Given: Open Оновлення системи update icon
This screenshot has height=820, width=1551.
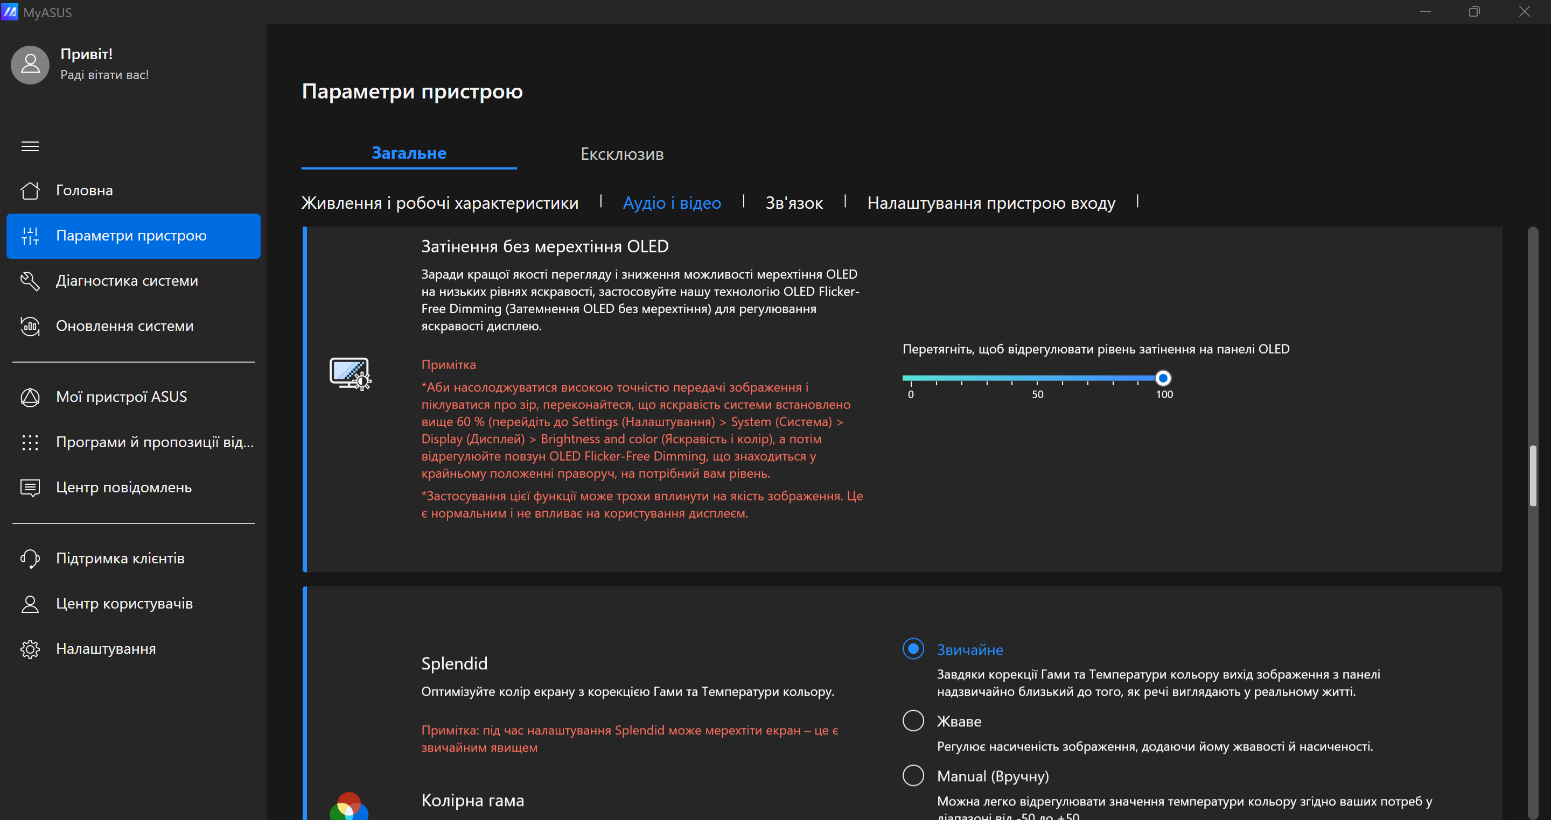Looking at the screenshot, I should click(30, 326).
